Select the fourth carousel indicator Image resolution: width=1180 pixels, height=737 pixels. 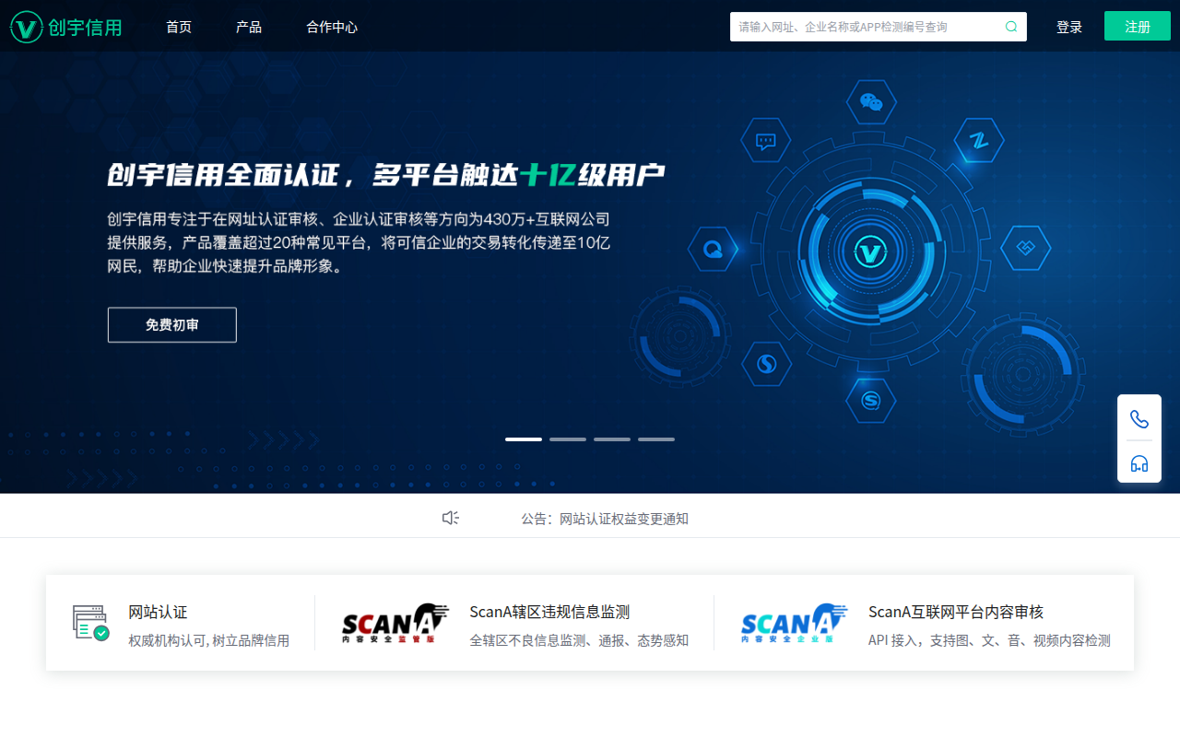point(656,439)
